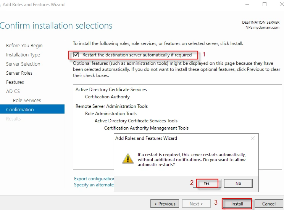284x210 pixels.
Task: Toggle the automatic restart checkbox
Action: (76, 55)
